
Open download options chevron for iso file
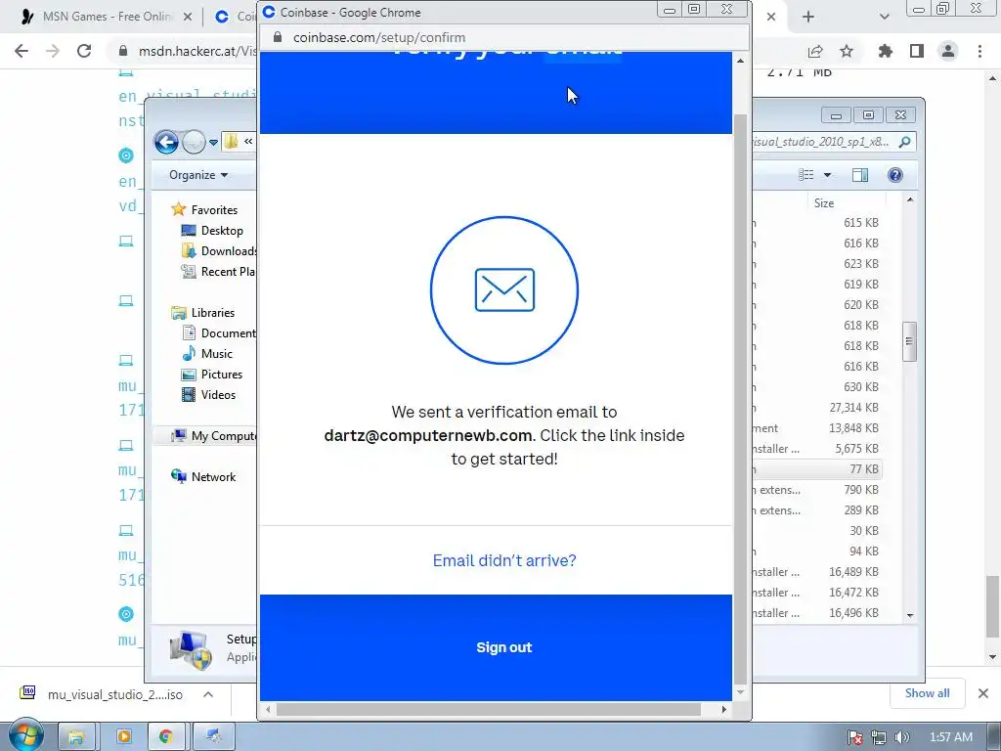pos(208,694)
